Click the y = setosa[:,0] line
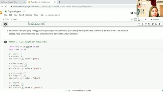Viewport: 163px width, 92px height. point(16,56)
